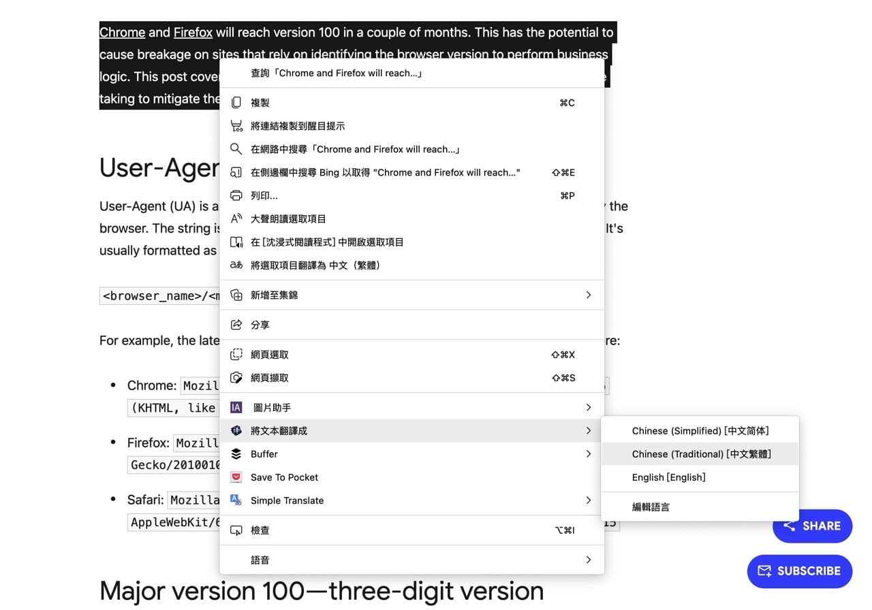
Task: Click the printer icon next to 列印
Action: pos(236,195)
